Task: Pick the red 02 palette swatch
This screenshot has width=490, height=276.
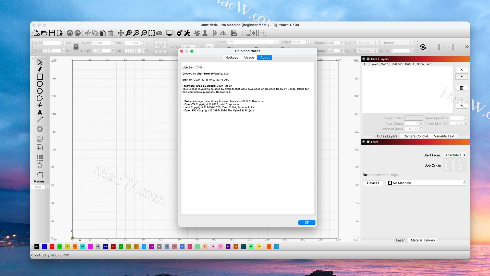Action: click(52, 247)
